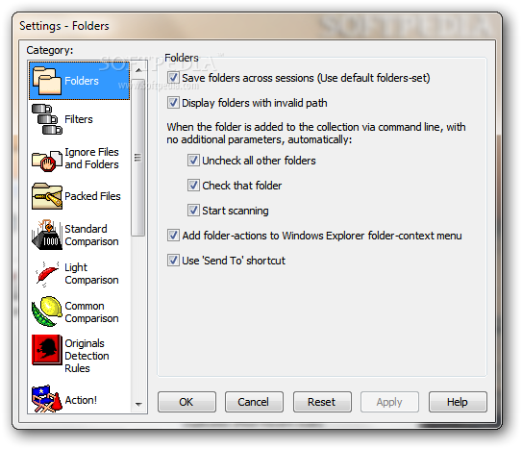Click the category list scroll-down arrow

tap(138, 404)
